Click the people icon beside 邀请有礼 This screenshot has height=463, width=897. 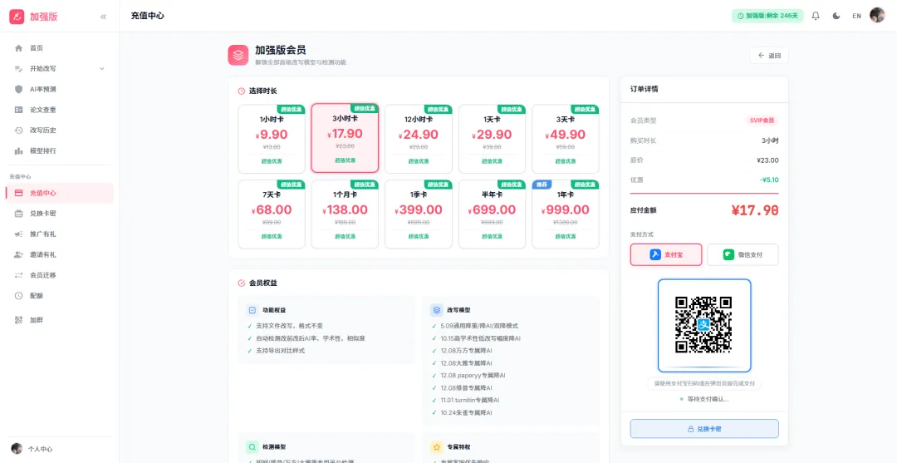pos(18,254)
